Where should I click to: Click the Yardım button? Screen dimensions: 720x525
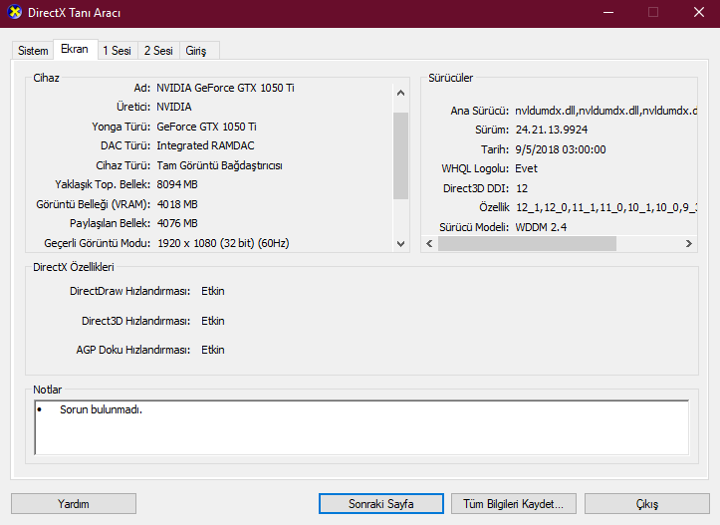click(74, 504)
